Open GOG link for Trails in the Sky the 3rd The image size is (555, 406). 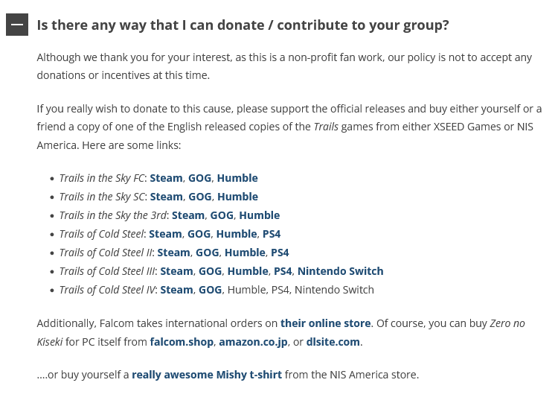pos(222,215)
